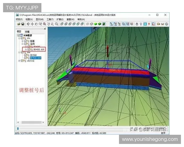Click the Save floppy disk icon

pyautogui.click(x=23, y=24)
